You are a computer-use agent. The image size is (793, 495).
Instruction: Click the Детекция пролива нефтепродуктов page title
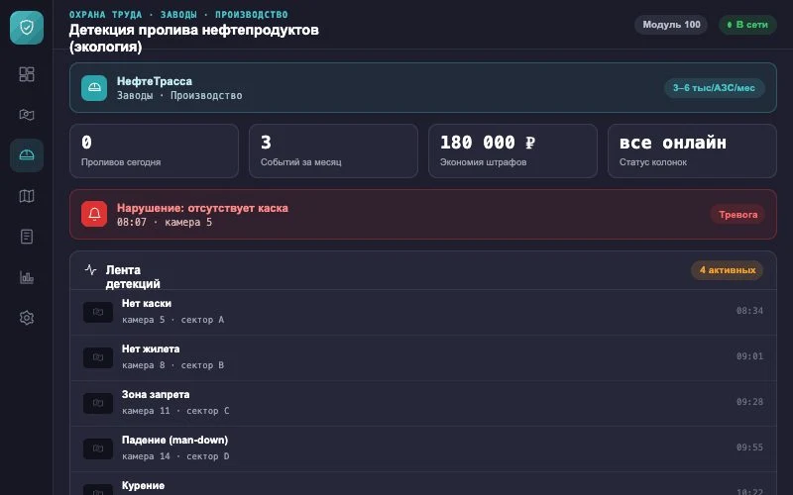[x=194, y=38]
